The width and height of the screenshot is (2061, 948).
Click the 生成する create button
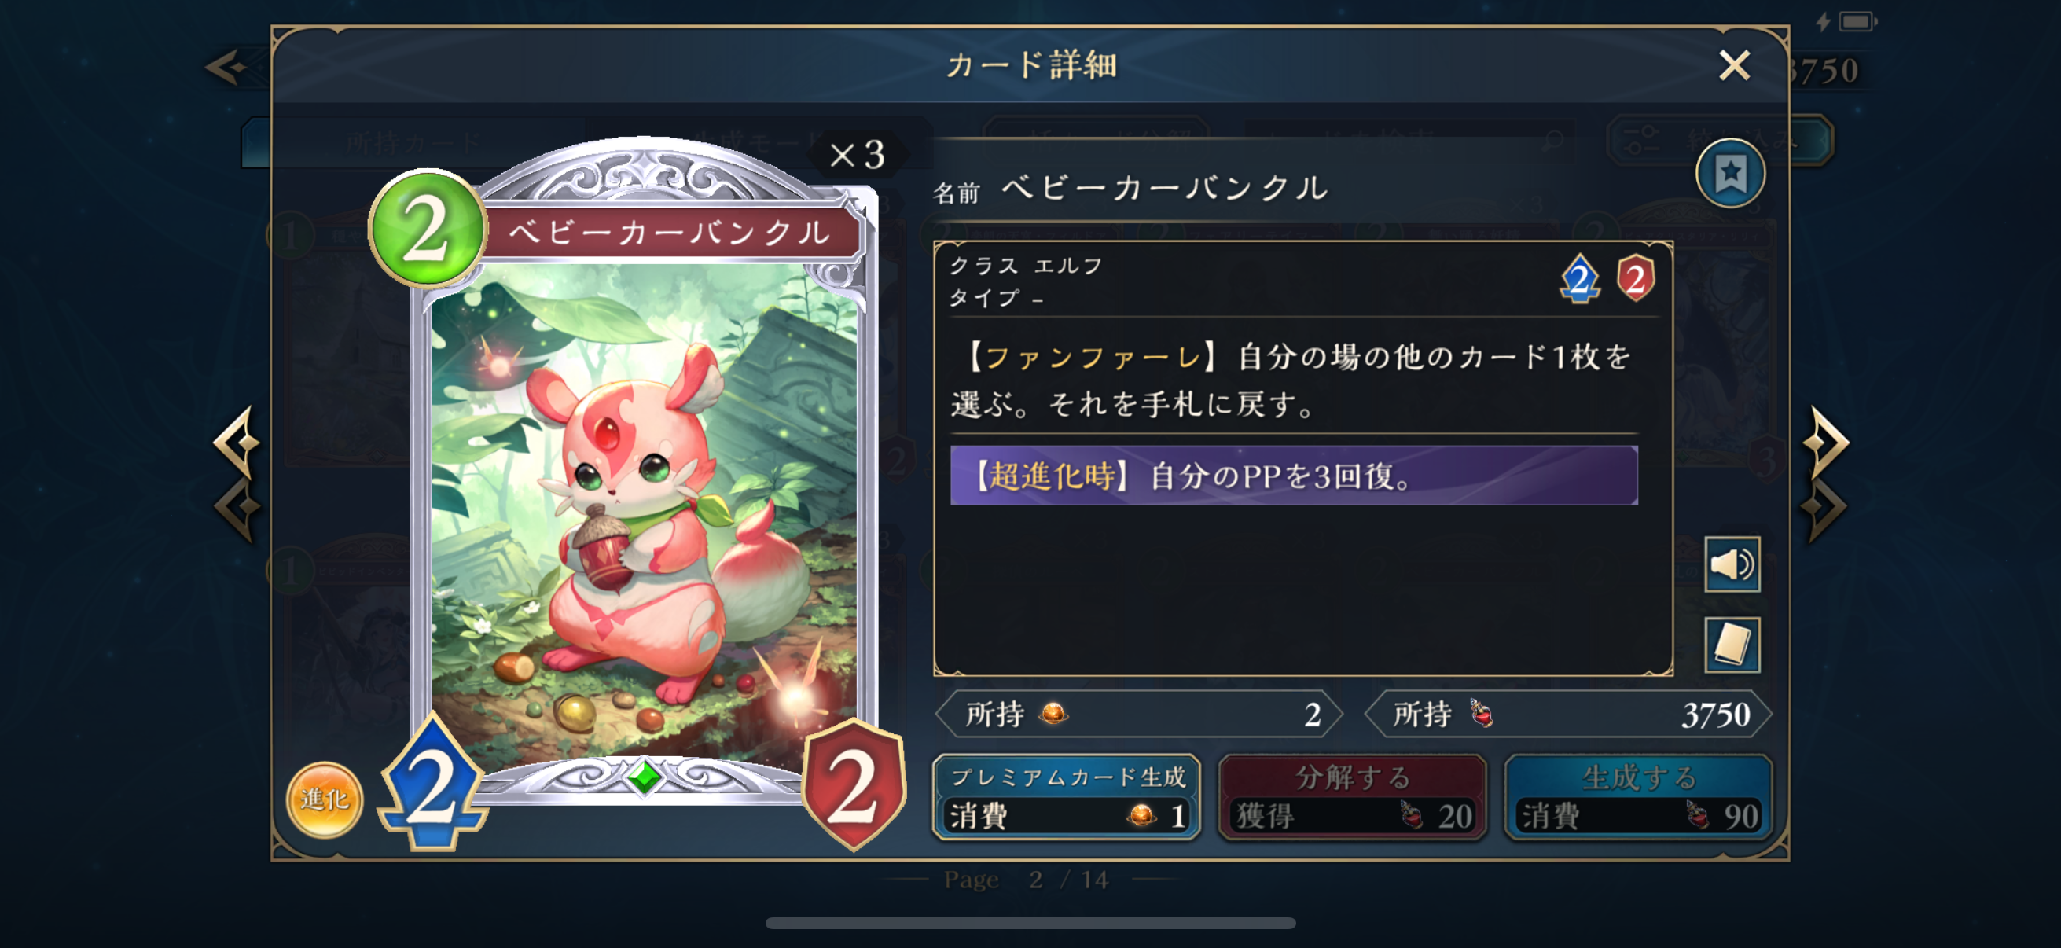1638,798
